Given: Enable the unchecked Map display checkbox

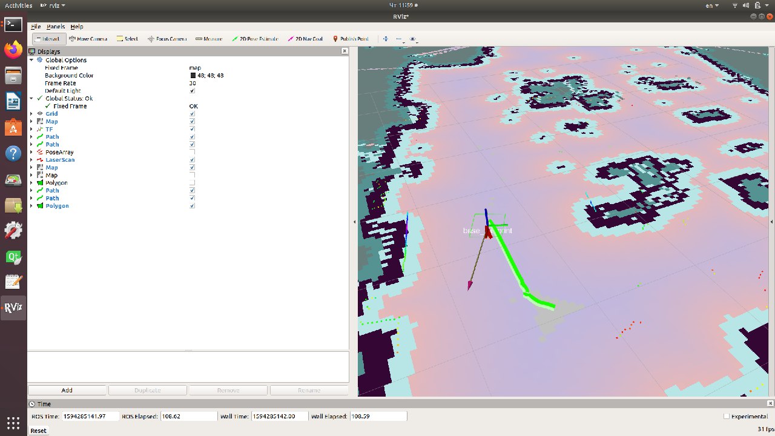Looking at the screenshot, I should 193,175.
